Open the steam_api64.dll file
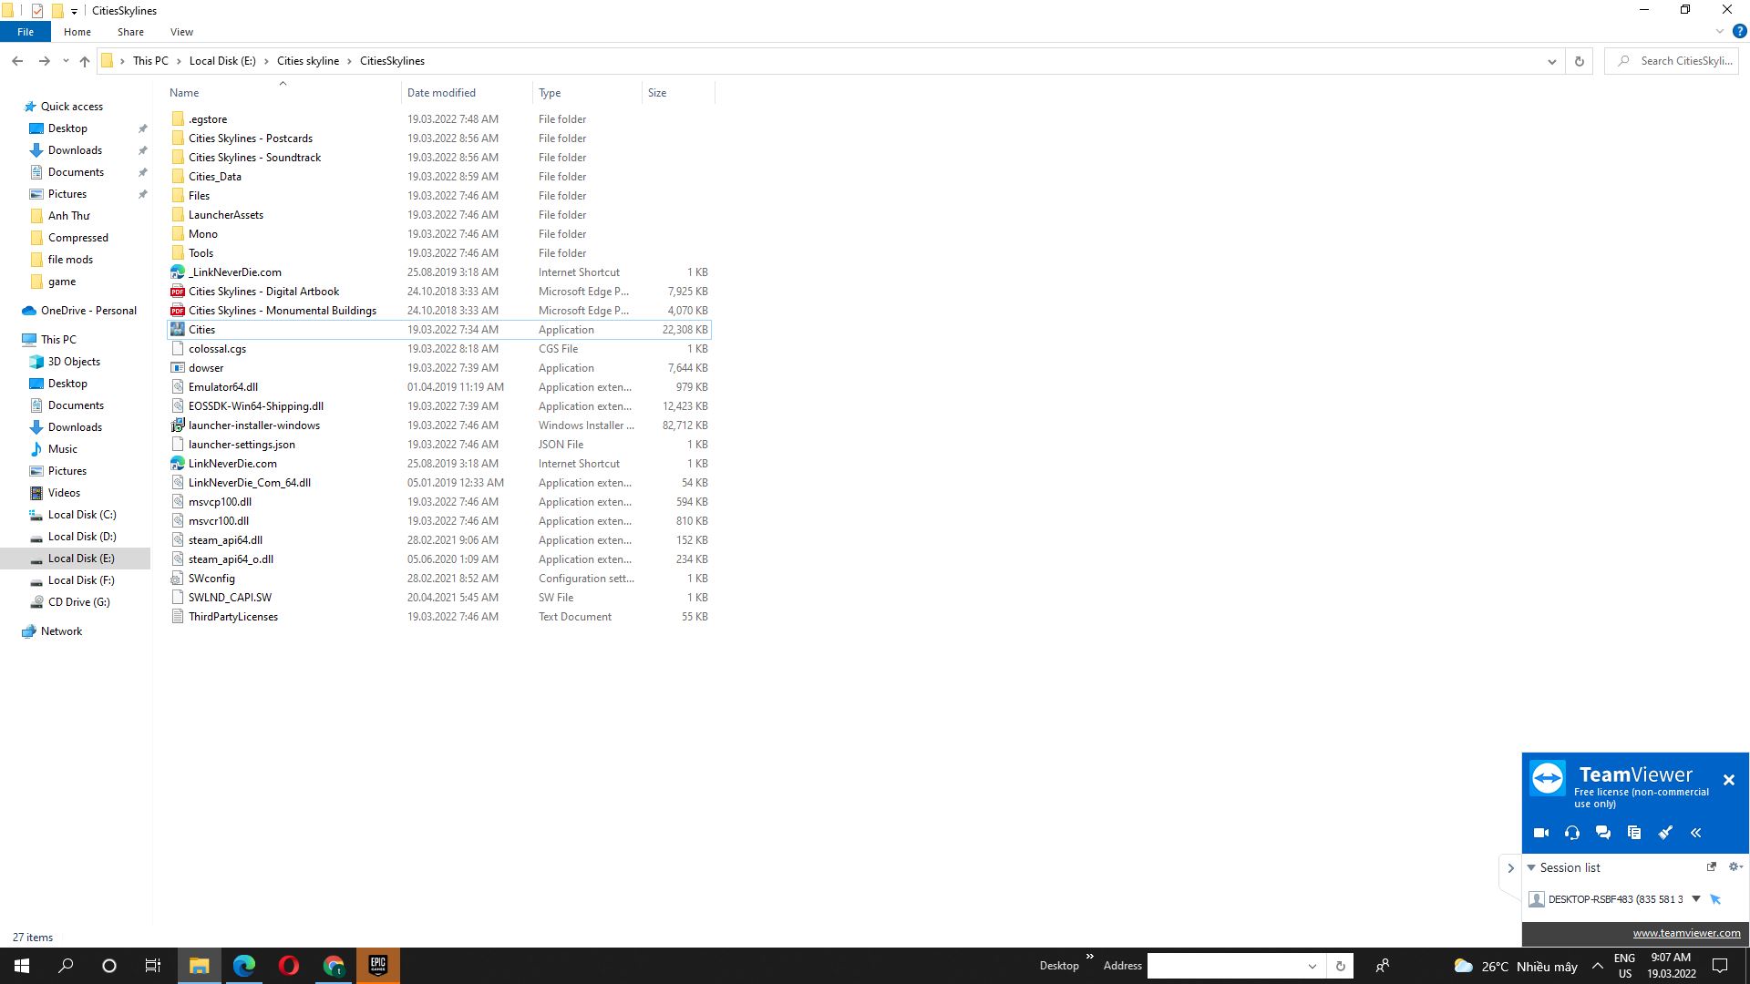 (x=225, y=539)
